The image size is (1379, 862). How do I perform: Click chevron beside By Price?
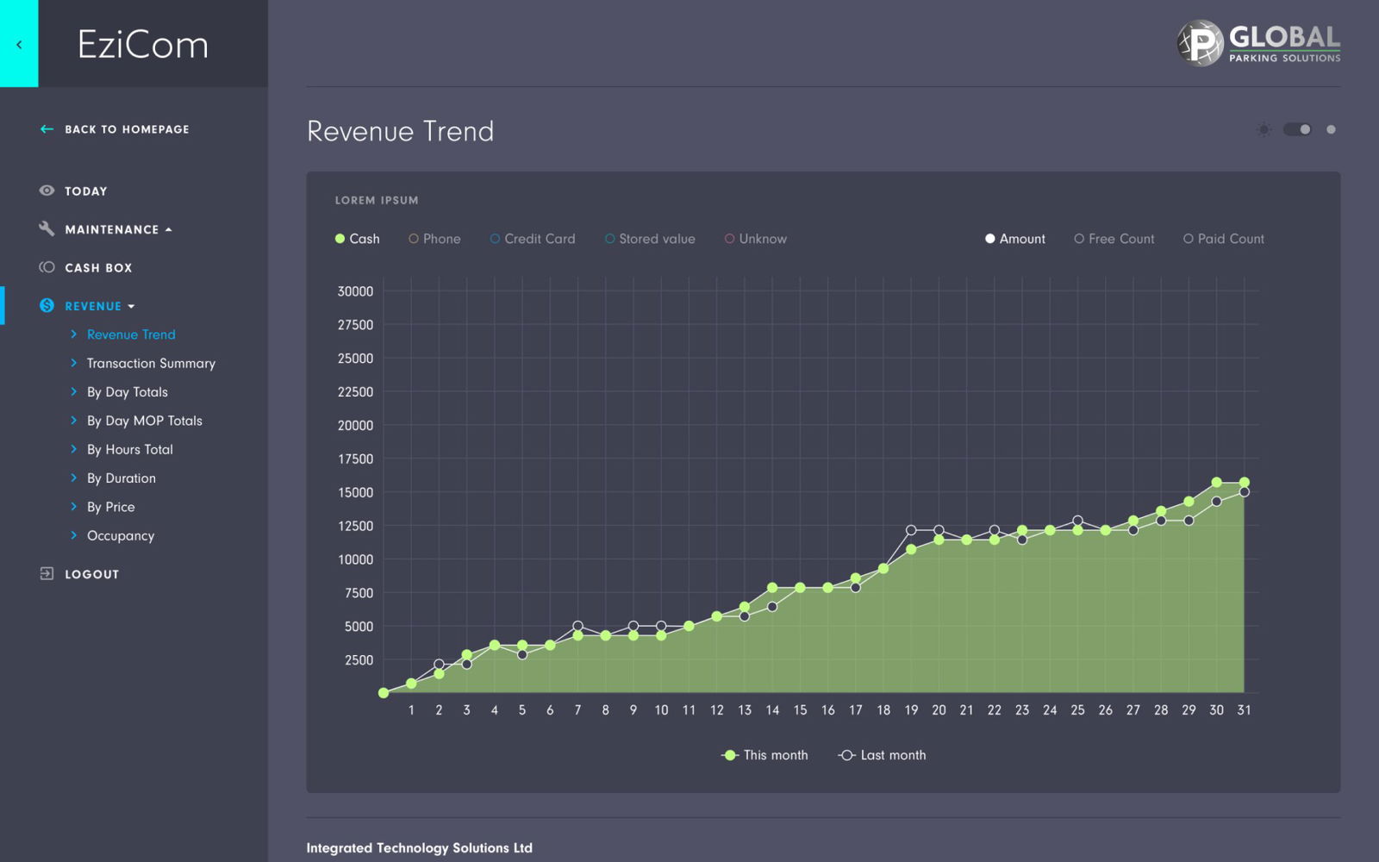click(x=73, y=506)
